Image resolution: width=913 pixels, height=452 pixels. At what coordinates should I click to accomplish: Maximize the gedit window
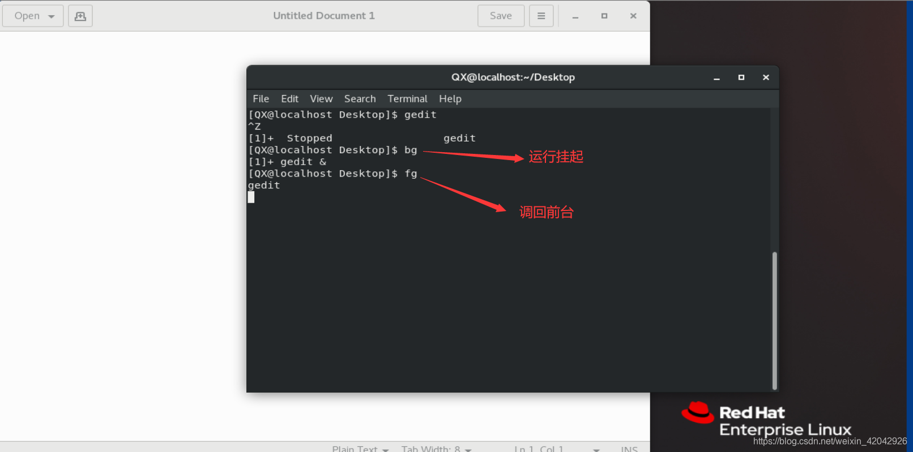coord(604,16)
